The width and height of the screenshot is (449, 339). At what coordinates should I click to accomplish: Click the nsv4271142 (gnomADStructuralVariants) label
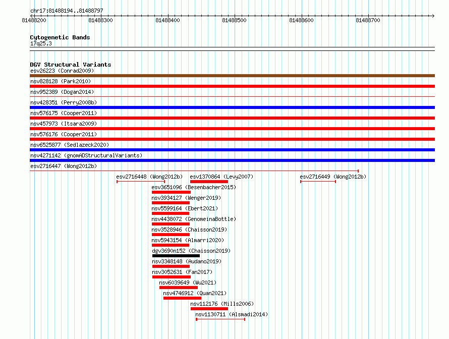(x=86, y=155)
